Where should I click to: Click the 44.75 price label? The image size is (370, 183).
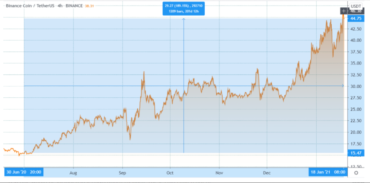click(356, 18)
